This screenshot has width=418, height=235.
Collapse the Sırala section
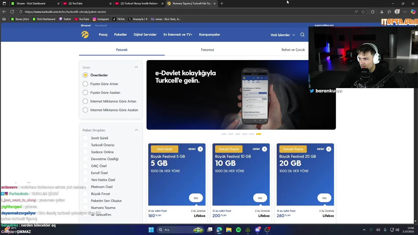136,67
